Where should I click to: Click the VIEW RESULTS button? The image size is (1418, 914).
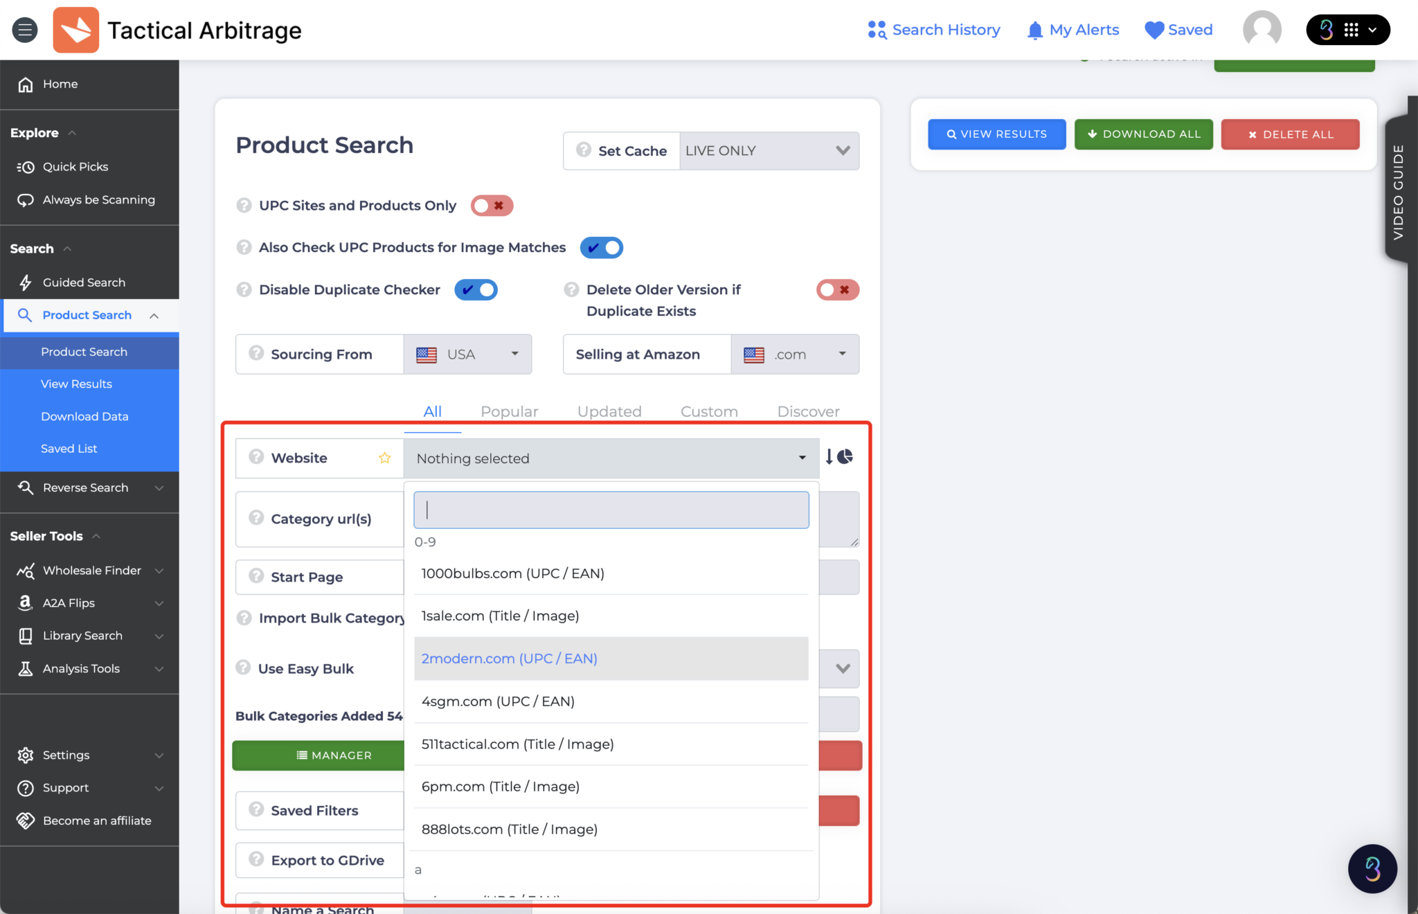996,134
